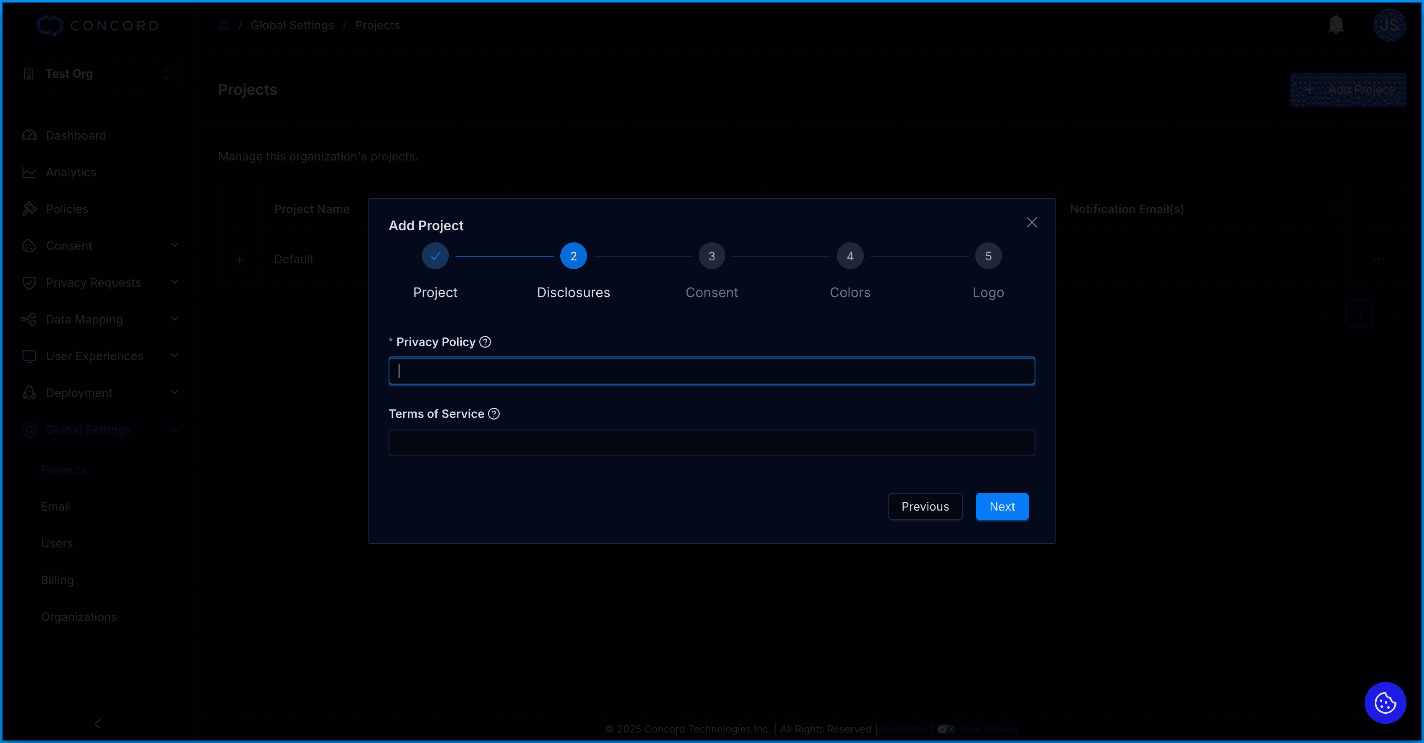Open the notifications bell
This screenshot has width=1424, height=743.
coord(1335,25)
